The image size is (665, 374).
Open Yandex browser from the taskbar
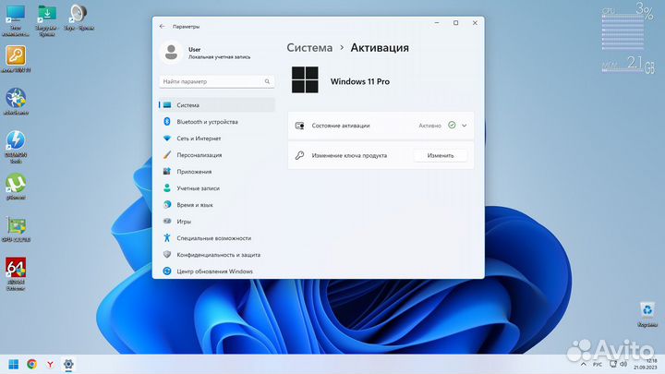50,364
